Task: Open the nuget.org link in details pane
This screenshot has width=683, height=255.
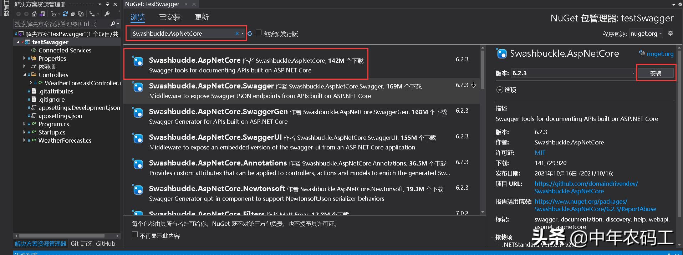Action: [x=660, y=54]
